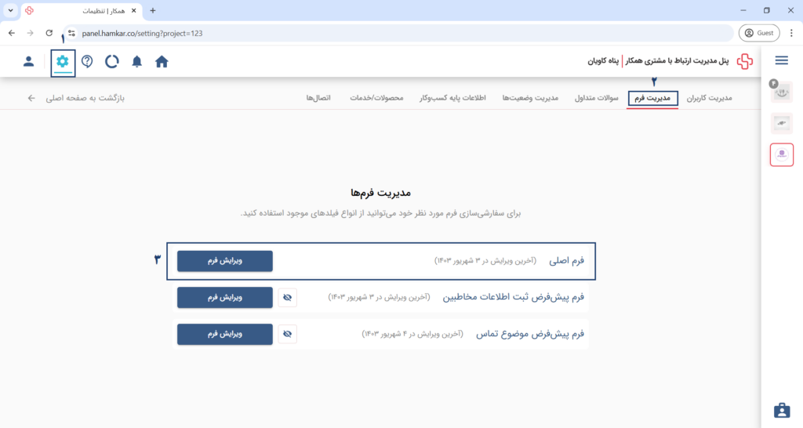Open the browser three-dot menu
This screenshot has width=803, height=428.
(x=791, y=33)
